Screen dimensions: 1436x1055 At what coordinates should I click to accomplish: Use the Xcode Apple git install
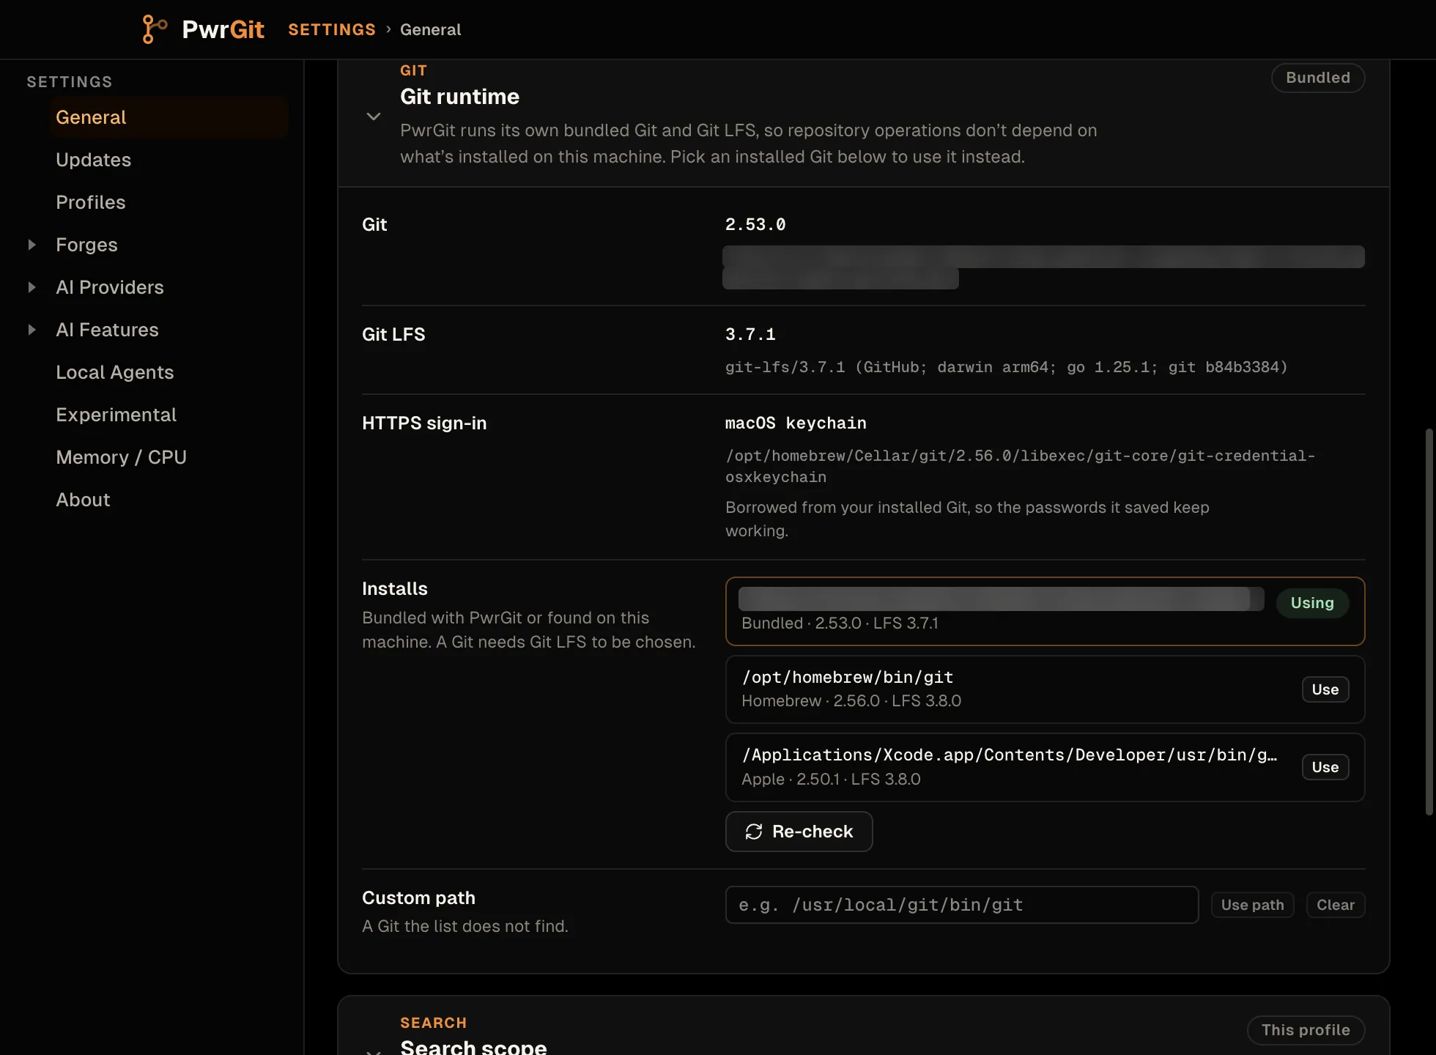[x=1325, y=767]
